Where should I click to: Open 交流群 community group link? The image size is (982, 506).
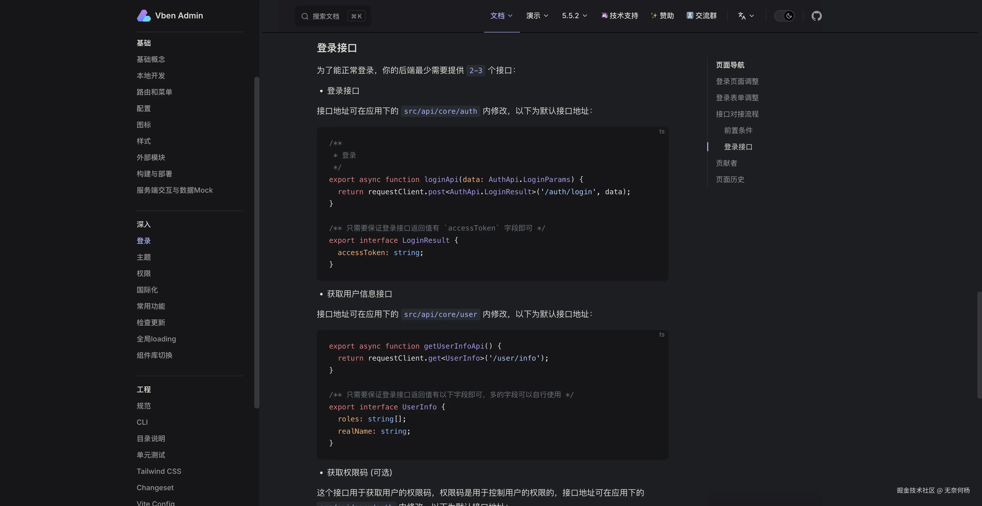click(x=701, y=16)
